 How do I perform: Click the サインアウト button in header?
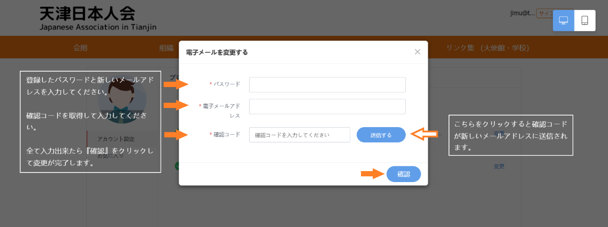point(544,13)
